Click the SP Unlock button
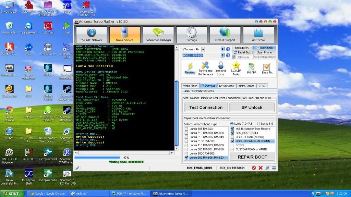351x197 pixels. point(252,108)
